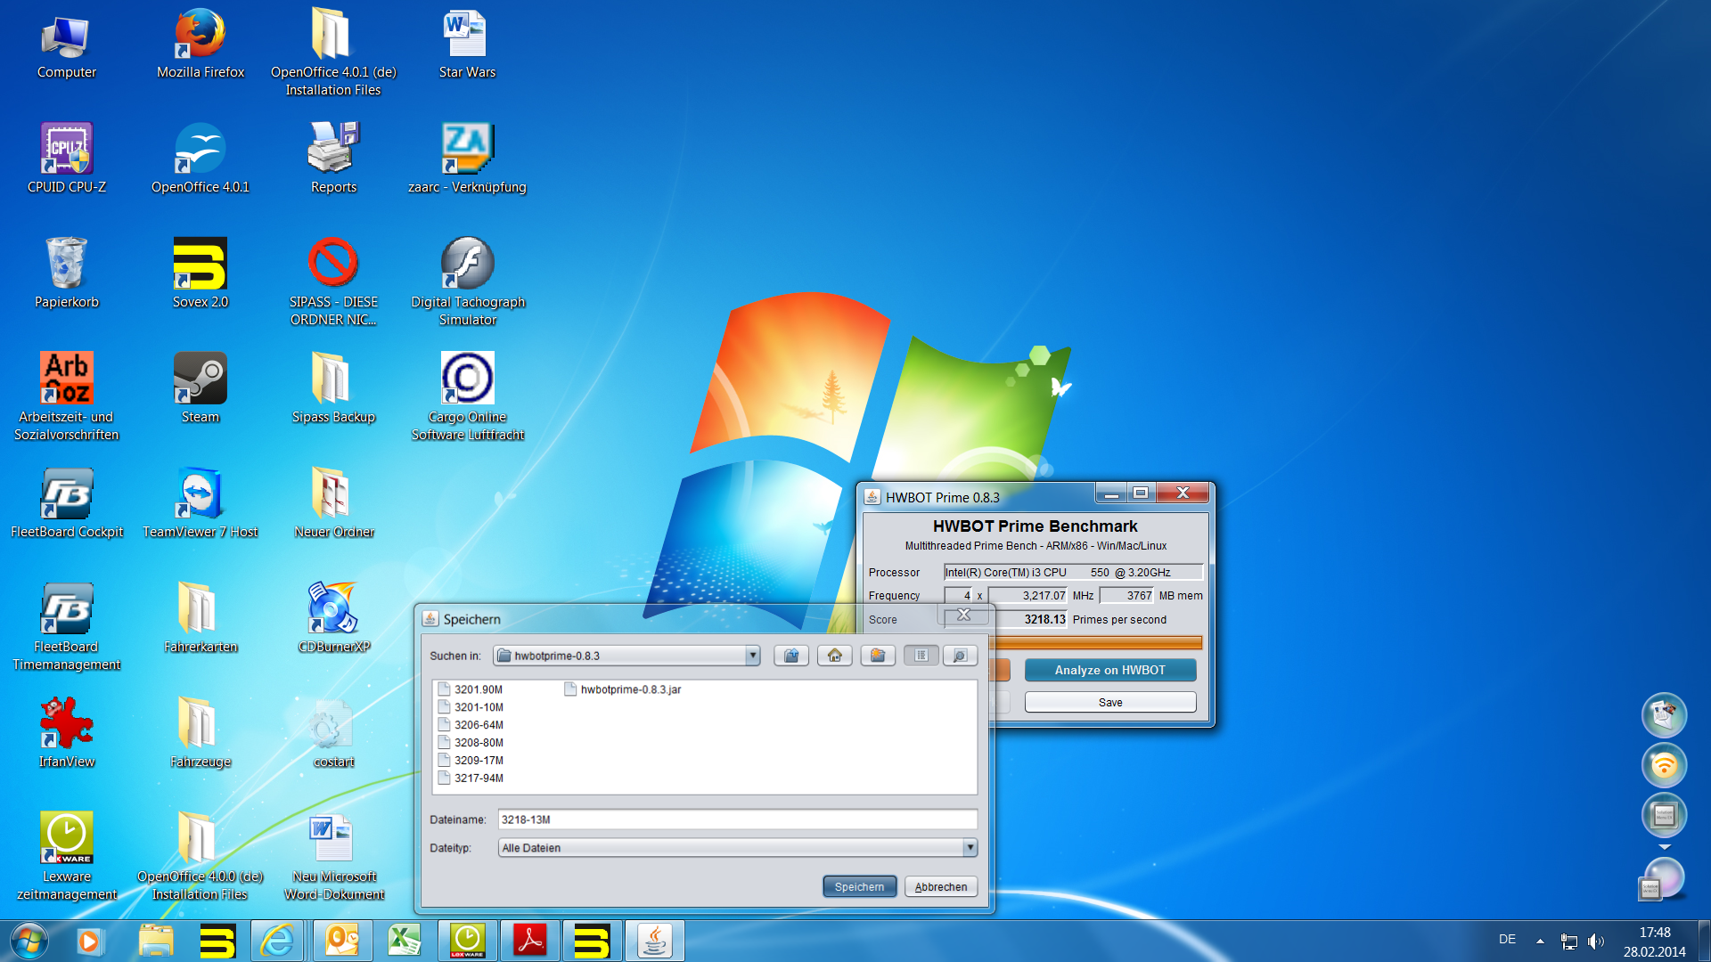Click the Wi-Fi sidebar gadget icon

(x=1664, y=765)
